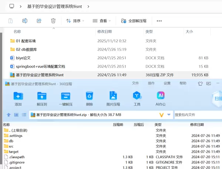Click the Explorer share icon
Screen dimensions: 222x169
39,21
